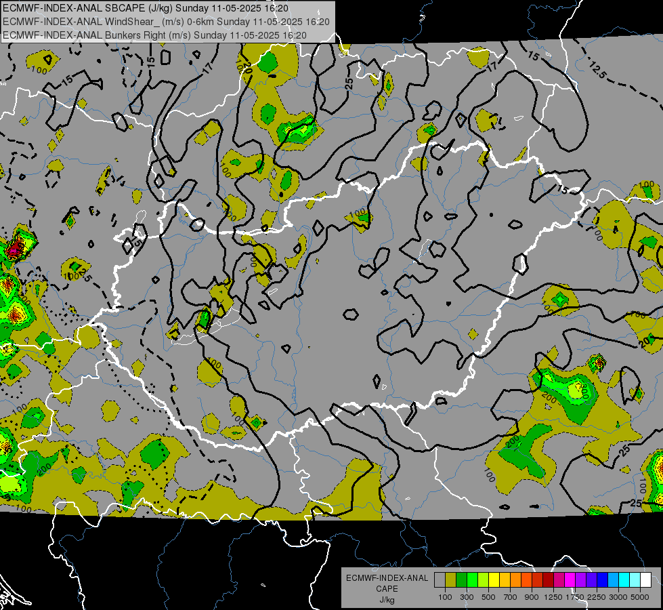Select the purple legend swatch

tap(580, 580)
